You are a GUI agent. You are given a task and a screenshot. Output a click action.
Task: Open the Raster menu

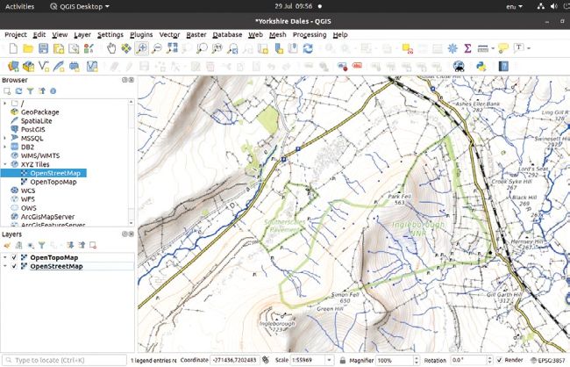(x=196, y=34)
